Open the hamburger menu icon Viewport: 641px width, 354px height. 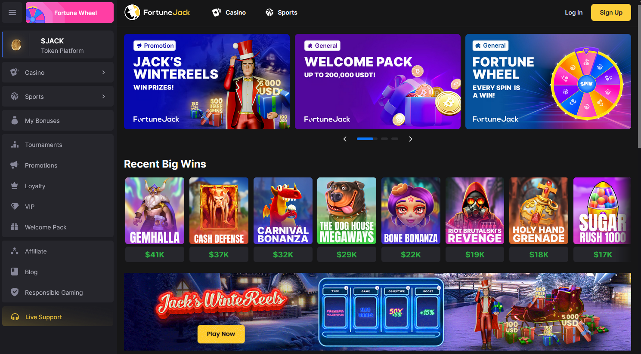pos(12,12)
